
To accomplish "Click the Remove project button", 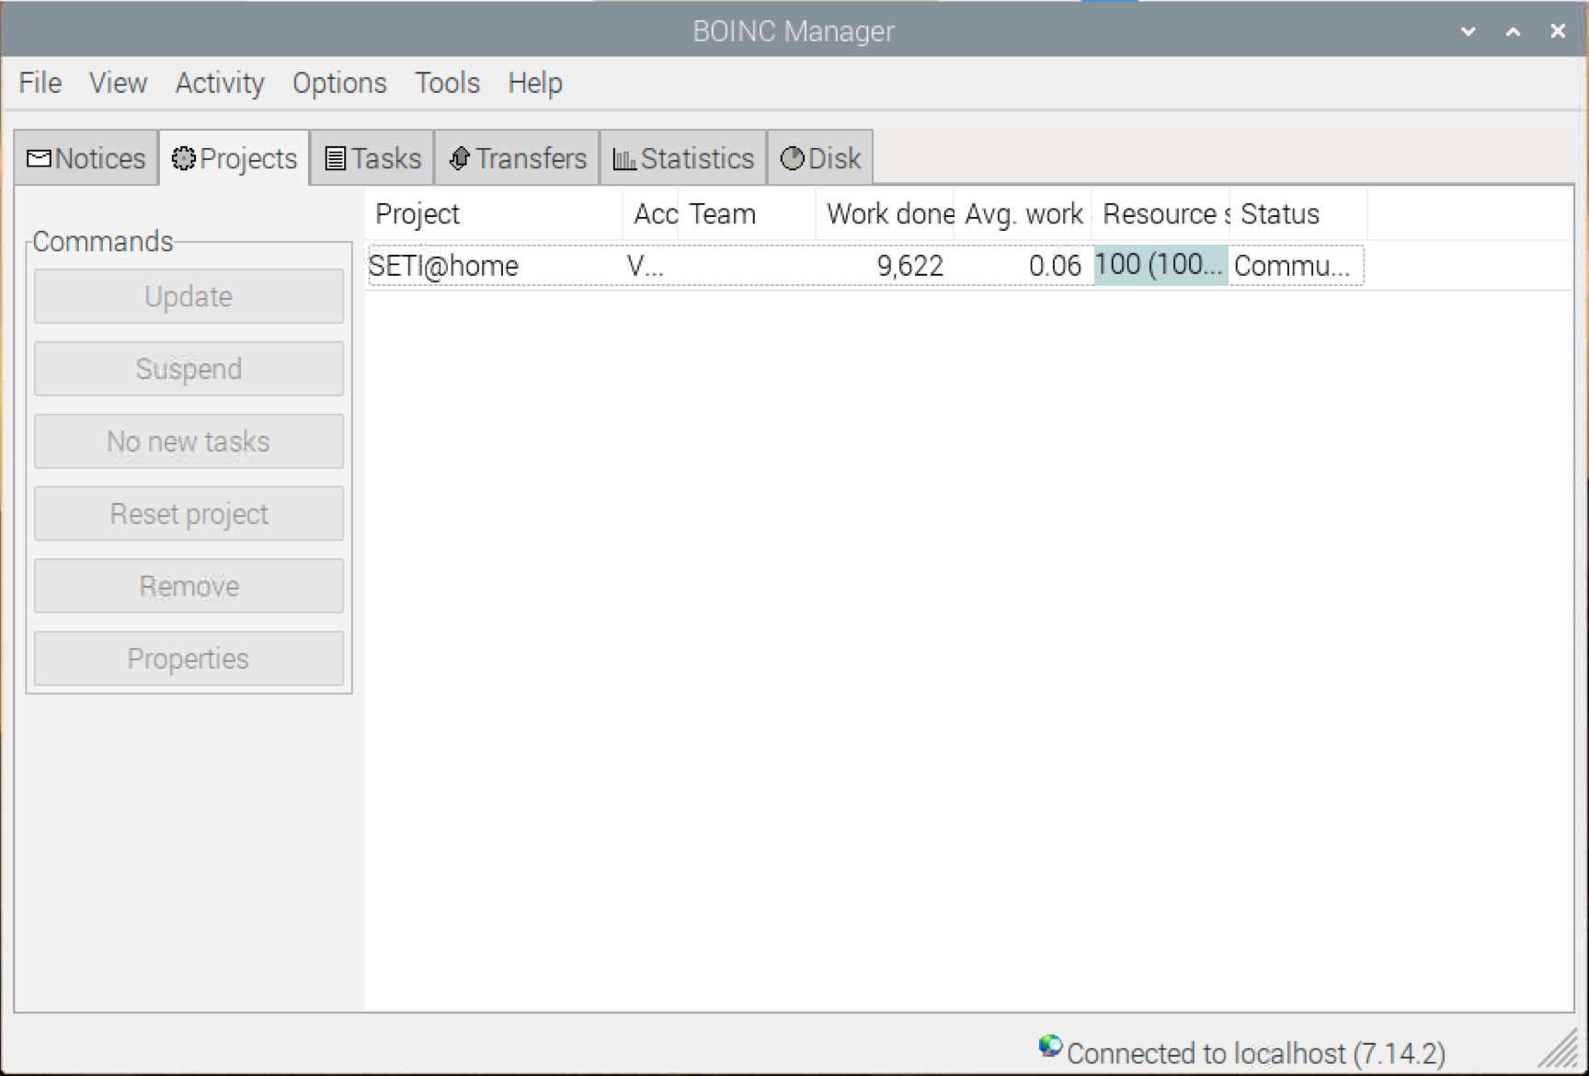I will (x=189, y=586).
